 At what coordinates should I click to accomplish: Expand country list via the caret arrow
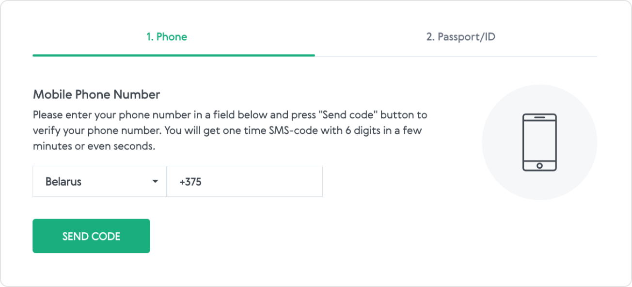[155, 182]
